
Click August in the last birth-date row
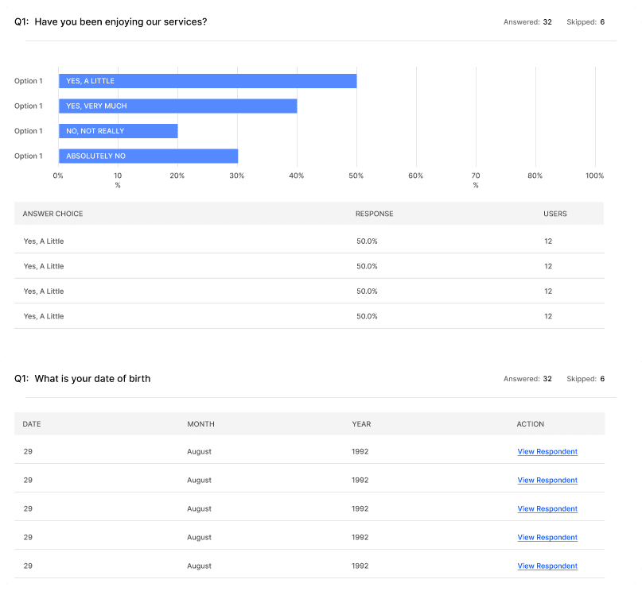click(x=200, y=566)
